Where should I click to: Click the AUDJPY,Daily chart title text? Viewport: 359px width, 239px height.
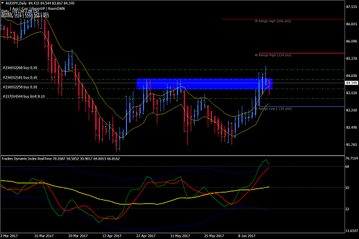(x=16, y=3)
